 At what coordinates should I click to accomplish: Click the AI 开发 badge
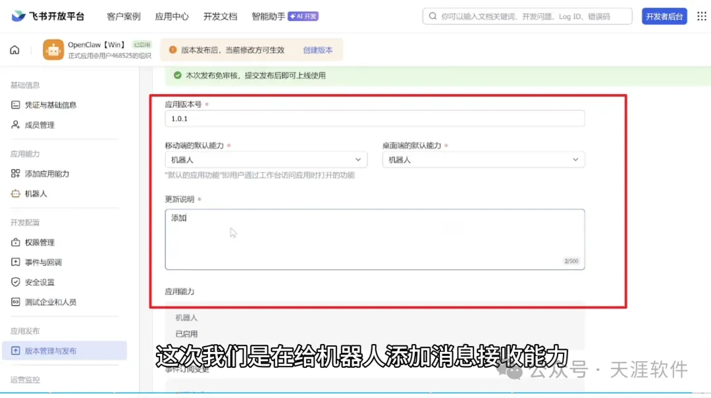point(303,16)
